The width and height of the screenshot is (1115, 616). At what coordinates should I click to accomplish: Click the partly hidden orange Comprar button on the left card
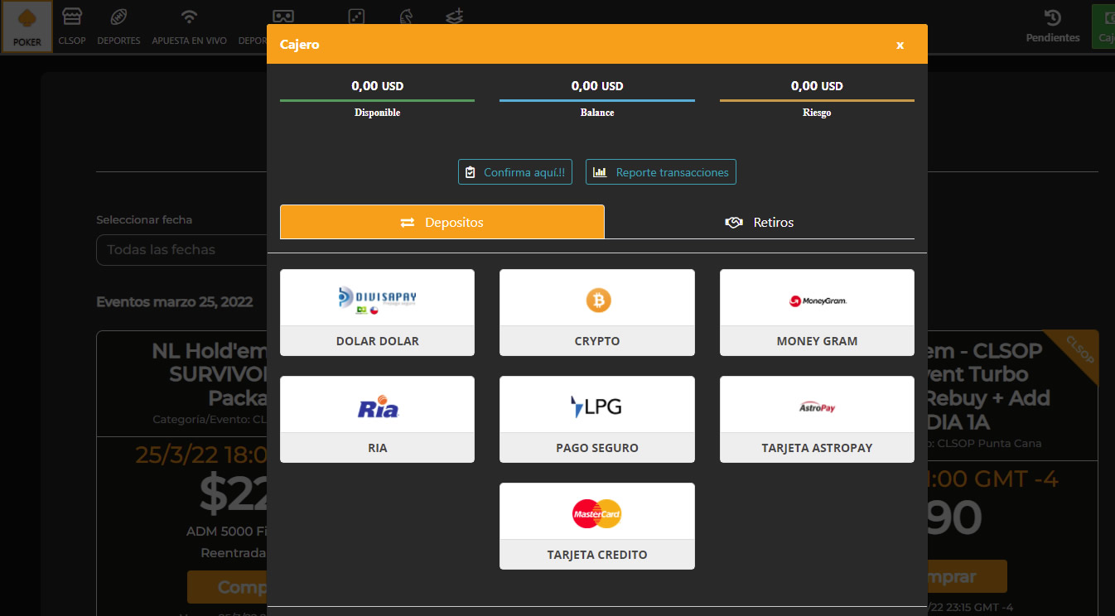click(227, 587)
